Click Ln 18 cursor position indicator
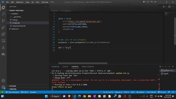 [x=108, y=92]
